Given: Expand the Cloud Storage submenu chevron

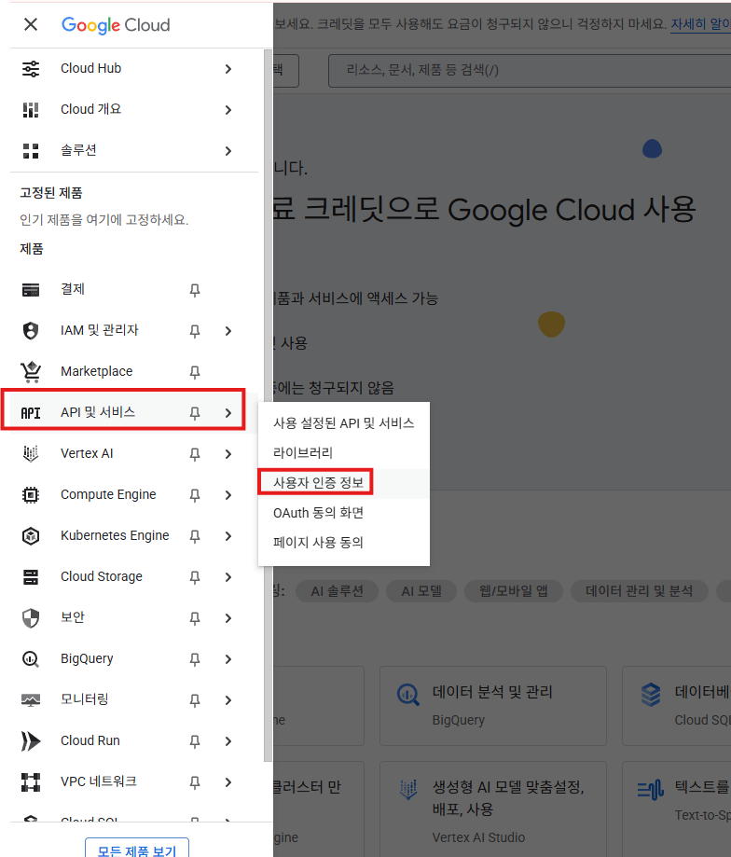Looking at the screenshot, I should 228,576.
